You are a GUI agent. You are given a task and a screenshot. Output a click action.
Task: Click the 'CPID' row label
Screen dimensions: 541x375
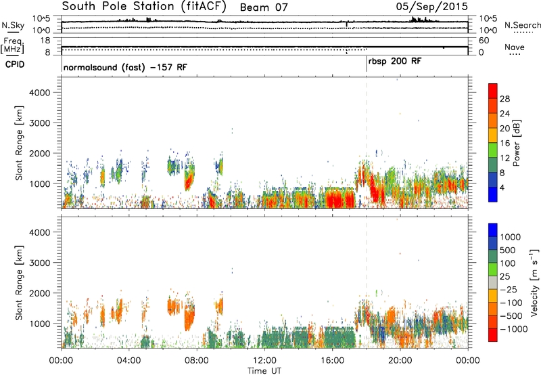15,64
